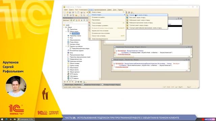Image resolution: width=216 pixels, height=121 pixels.
Task: Select Определяемые типы in the tree
Action: pos(76,59)
